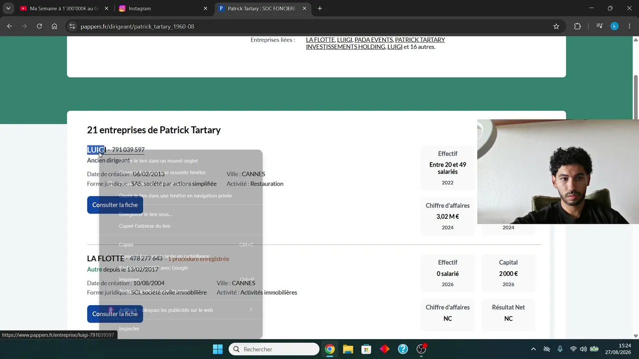
Task: View site information icon in address bar
Action: pyautogui.click(x=72, y=26)
